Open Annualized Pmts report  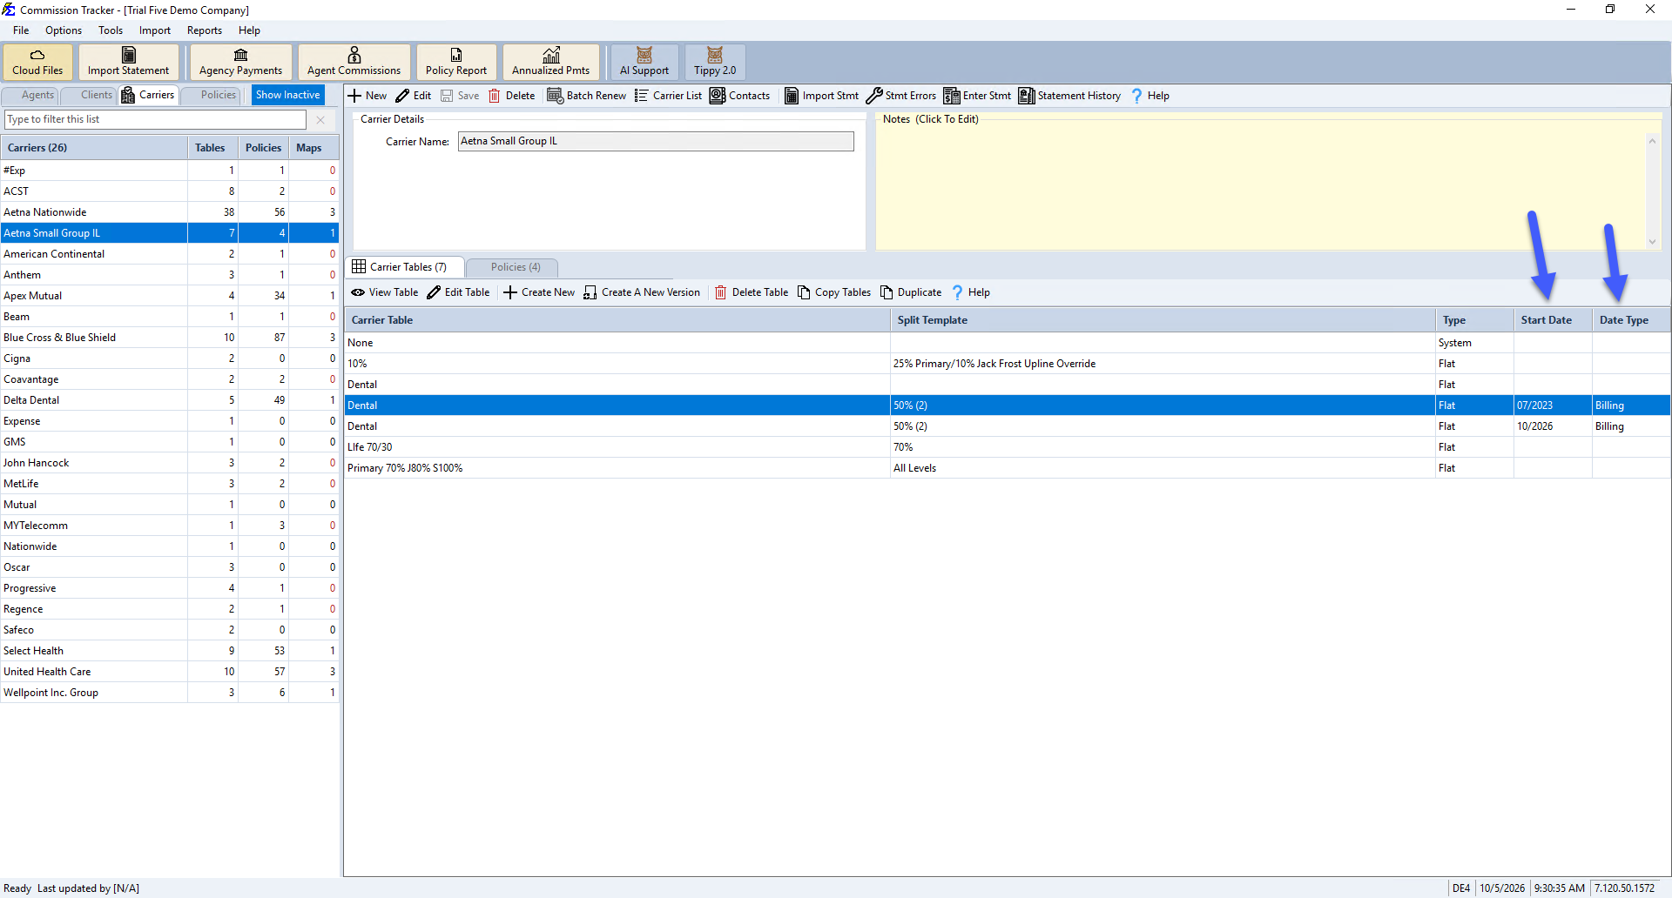[x=550, y=62]
